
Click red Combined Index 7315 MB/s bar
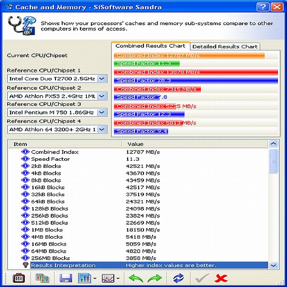[157, 89]
